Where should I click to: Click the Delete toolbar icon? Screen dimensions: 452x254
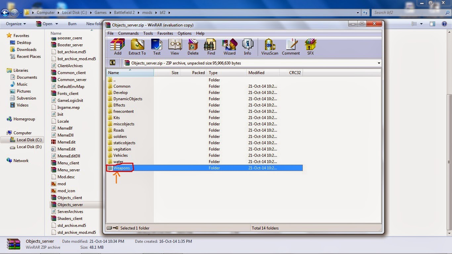(193, 47)
